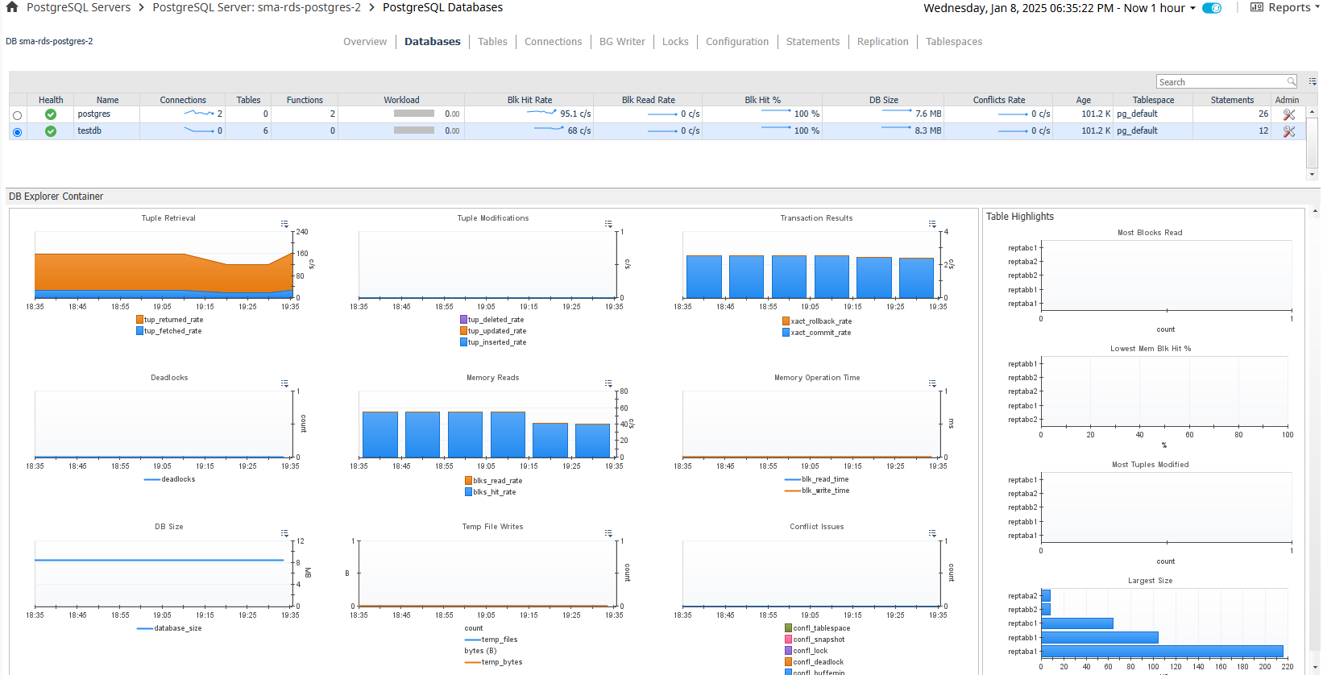The image size is (1323, 679).
Task: Click reptabc1 bar in Largest Size chart
Action: pos(1077,623)
